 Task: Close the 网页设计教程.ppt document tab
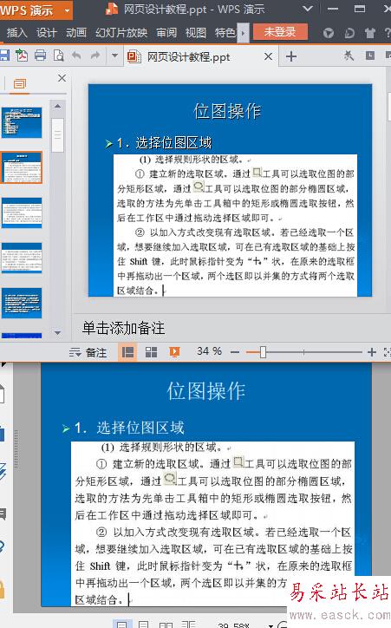click(268, 56)
